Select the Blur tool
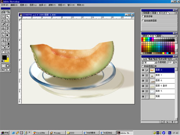The height and width of the screenshot is (135, 180). (x=3, y=36)
